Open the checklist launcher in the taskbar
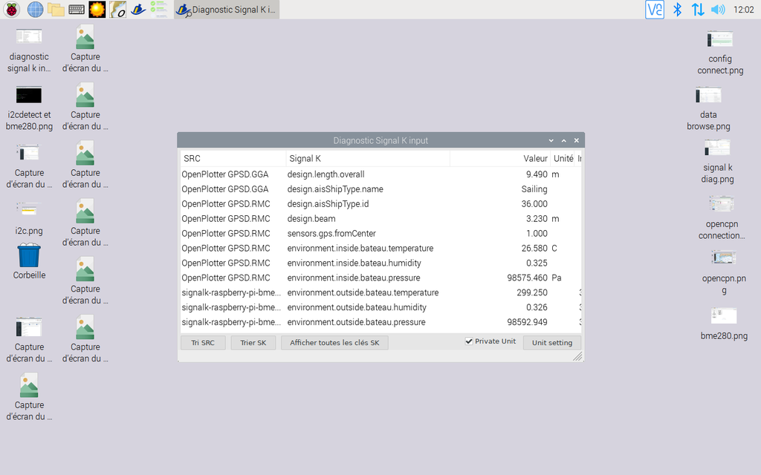The image size is (761, 475). [x=159, y=9]
